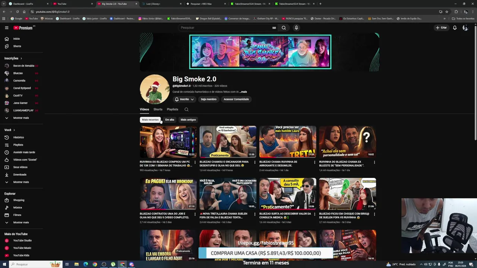Switch to the Pesquisar • HBO Max tab
The image size is (477, 268).
click(x=206, y=4)
